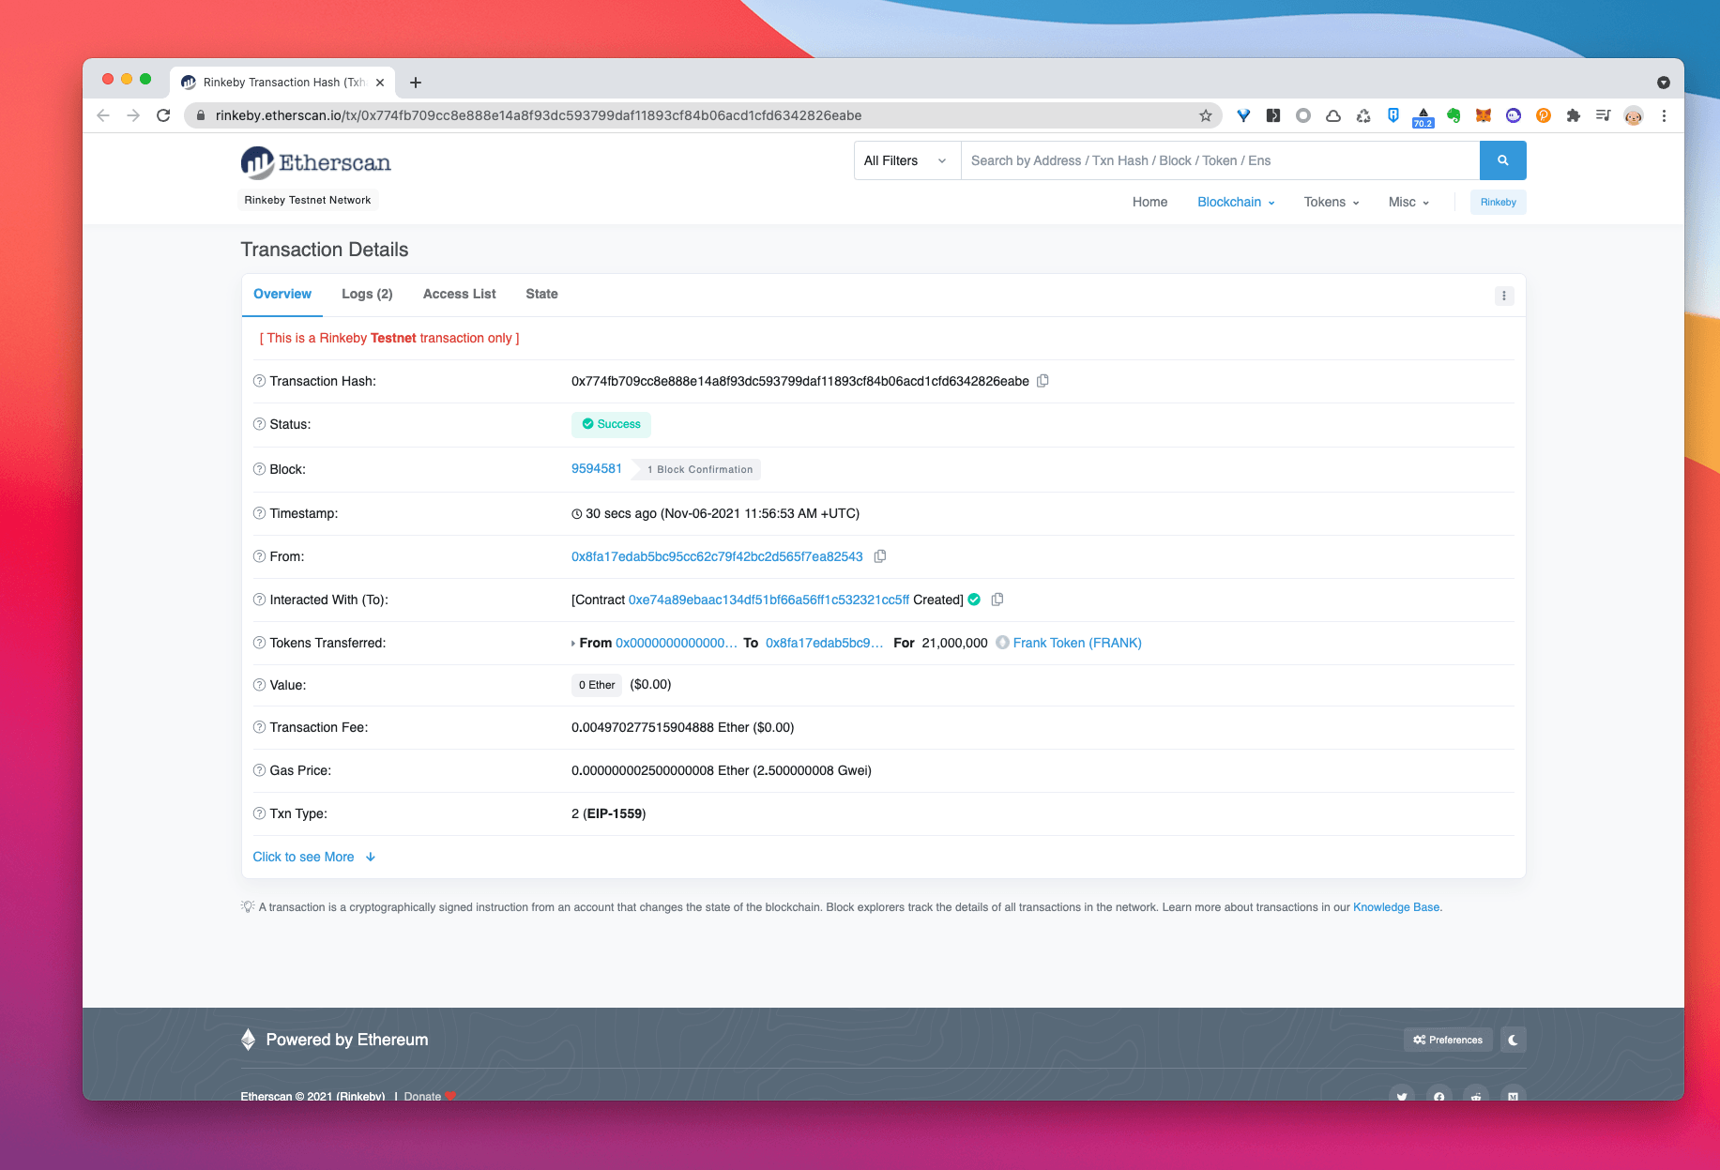
Task: Bookmark this page with the star icon
Action: tap(1206, 115)
